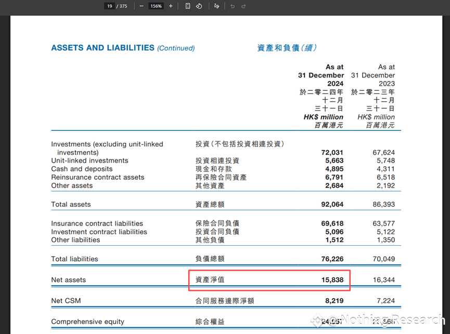Viewport: 450px width, 334px height.
Task: Click the 156% zoom level field
Action: [156, 6]
